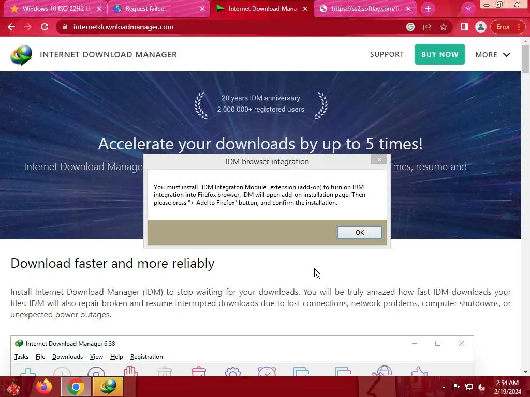The height and width of the screenshot is (397, 530).
Task: Click the IDM taskbar icon
Action: click(x=108, y=387)
